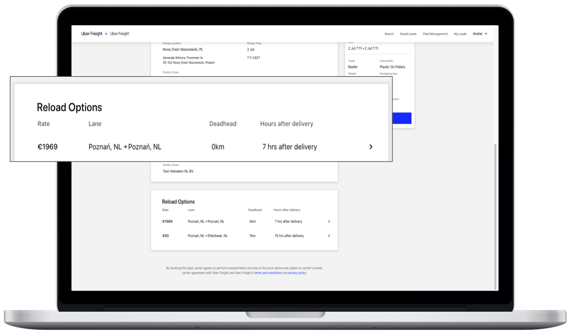This screenshot has width=570, height=334.
Task: Click the 'Reefer' trailer value
Action: 353,67
